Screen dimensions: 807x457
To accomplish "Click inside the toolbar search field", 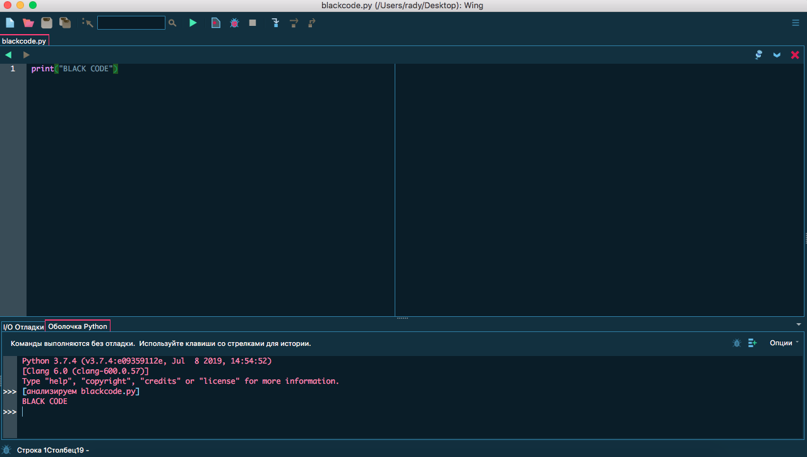I will click(x=131, y=23).
